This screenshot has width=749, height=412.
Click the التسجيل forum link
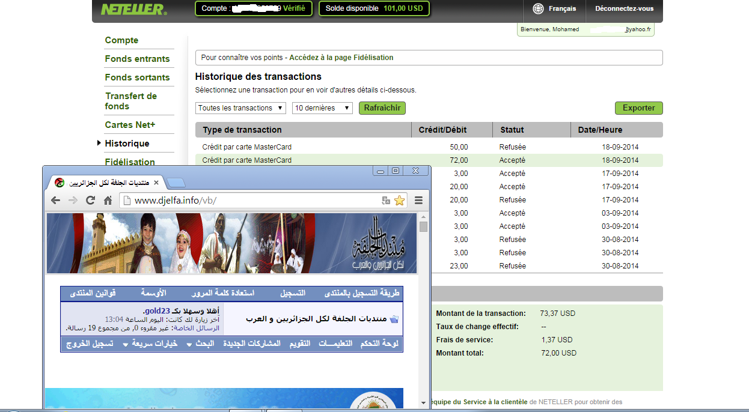pyautogui.click(x=293, y=294)
